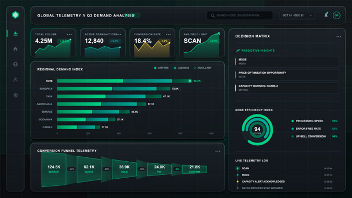Click the 94 score donut chart
The width and height of the screenshot is (352, 198).
[x=257, y=130]
